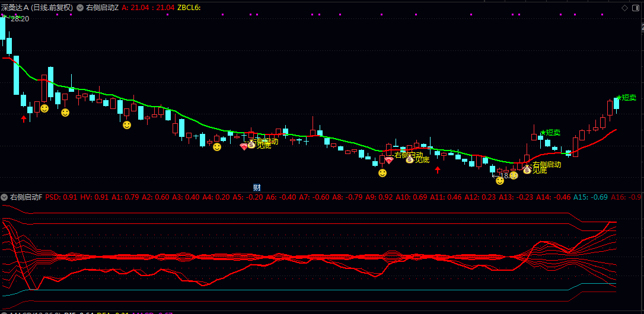The width and height of the screenshot is (644, 314).
Task: Click the leftmost red gem marker on the chart
Action: click(x=244, y=146)
